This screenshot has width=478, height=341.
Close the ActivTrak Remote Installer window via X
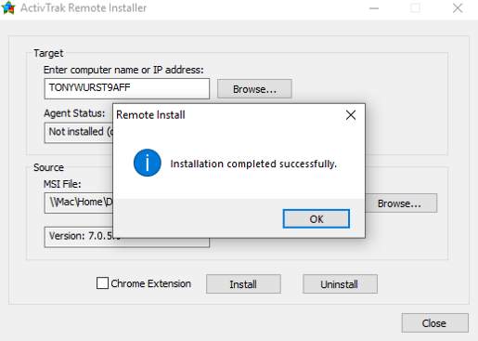pos(458,8)
